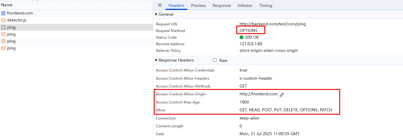
Task: Click the document icon beside frontend.com
Action: click(x=3, y=13)
